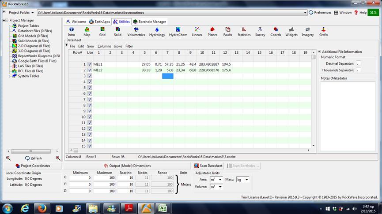Click the Output (Model) Dimensions button
The height and width of the screenshot is (214, 382).
point(127,166)
